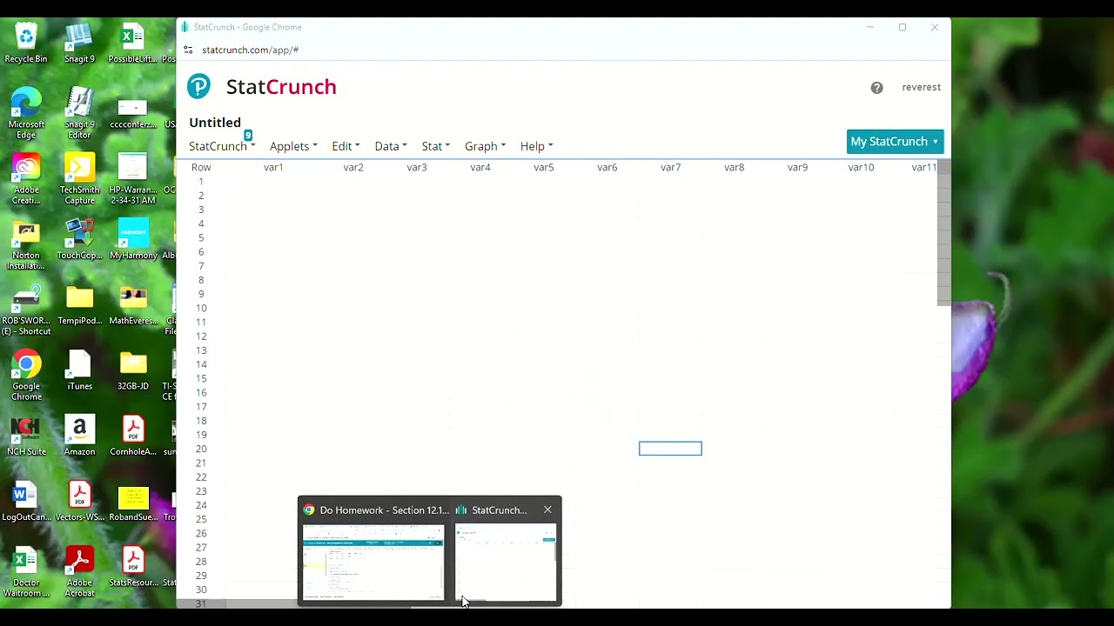Viewport: 1114px width, 626px height.
Task: Select the MathEverest desktop icon
Action: coord(133,305)
